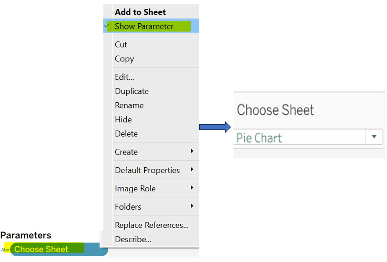Open Describe... from the context menu
Image resolution: width=387 pixels, height=262 pixels.
133,240
